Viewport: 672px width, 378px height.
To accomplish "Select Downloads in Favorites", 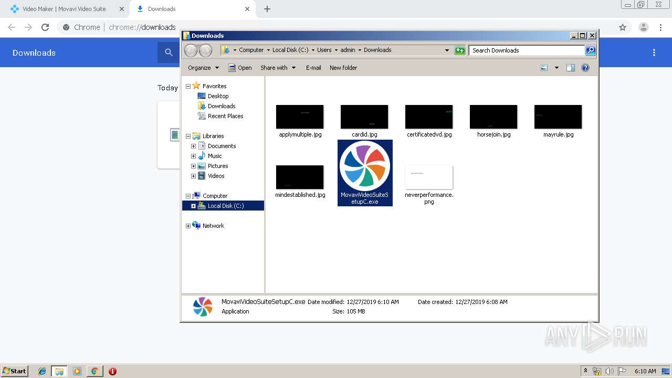I will (x=221, y=106).
